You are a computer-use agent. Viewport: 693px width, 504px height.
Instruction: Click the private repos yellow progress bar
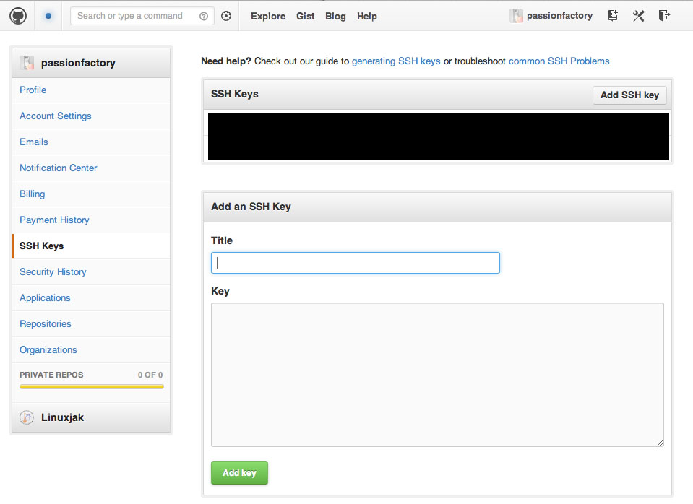click(92, 386)
